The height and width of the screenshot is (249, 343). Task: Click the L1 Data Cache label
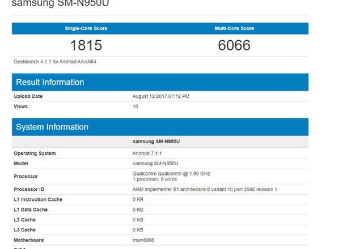click(31, 210)
